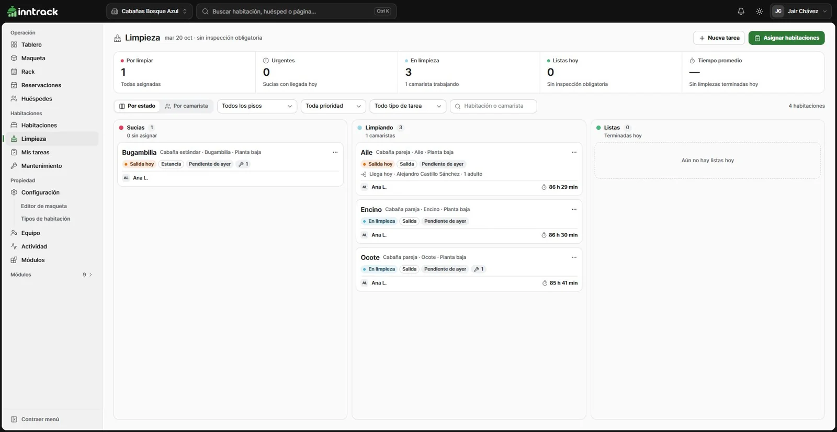Click the Mis tareas clipboard icon
The width and height of the screenshot is (837, 432).
[14, 152]
